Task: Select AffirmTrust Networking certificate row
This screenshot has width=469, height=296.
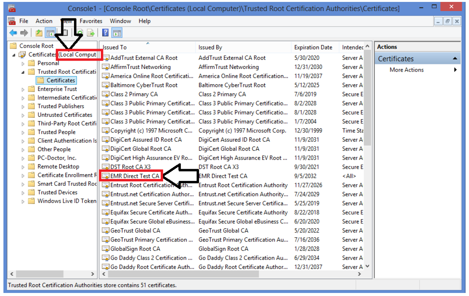Action: coord(232,67)
